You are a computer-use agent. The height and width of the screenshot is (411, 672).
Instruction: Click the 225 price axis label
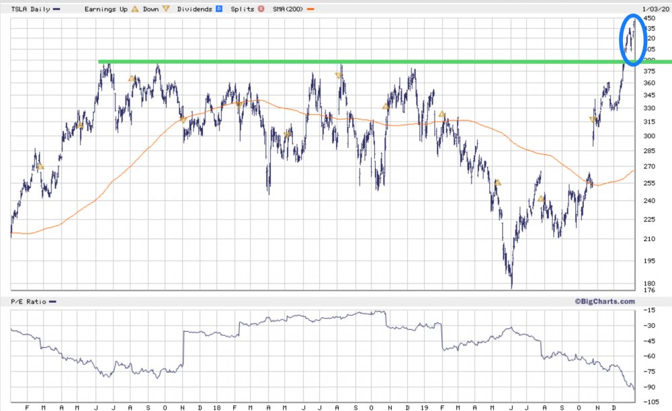point(649,219)
